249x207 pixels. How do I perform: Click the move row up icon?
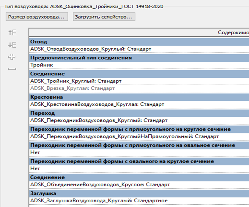[x=12, y=33]
